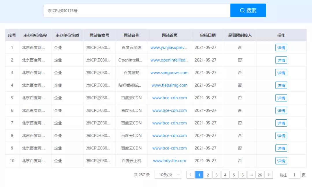Click 详情 for 贴吧智能版
The image size is (312, 187).
pyautogui.click(x=281, y=85)
